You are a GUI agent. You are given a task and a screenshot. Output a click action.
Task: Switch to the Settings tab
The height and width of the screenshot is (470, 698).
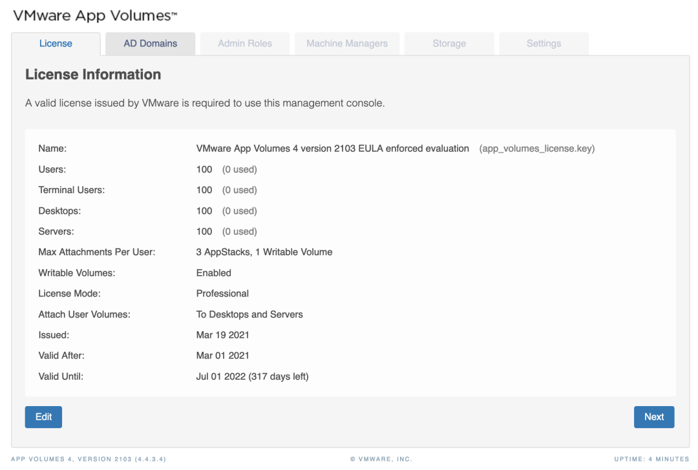[x=544, y=44]
